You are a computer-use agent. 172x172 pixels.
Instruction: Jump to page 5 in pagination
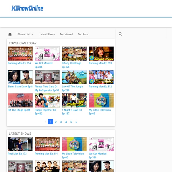(71, 122)
